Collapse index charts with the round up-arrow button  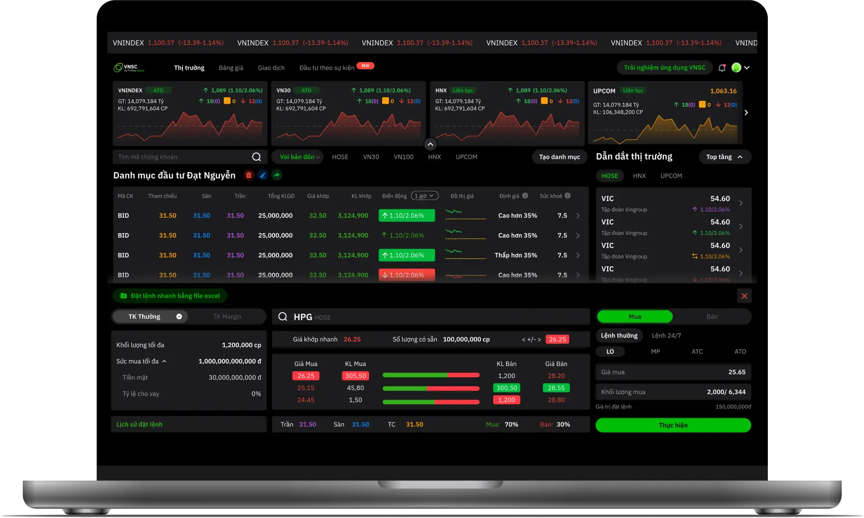click(x=430, y=145)
